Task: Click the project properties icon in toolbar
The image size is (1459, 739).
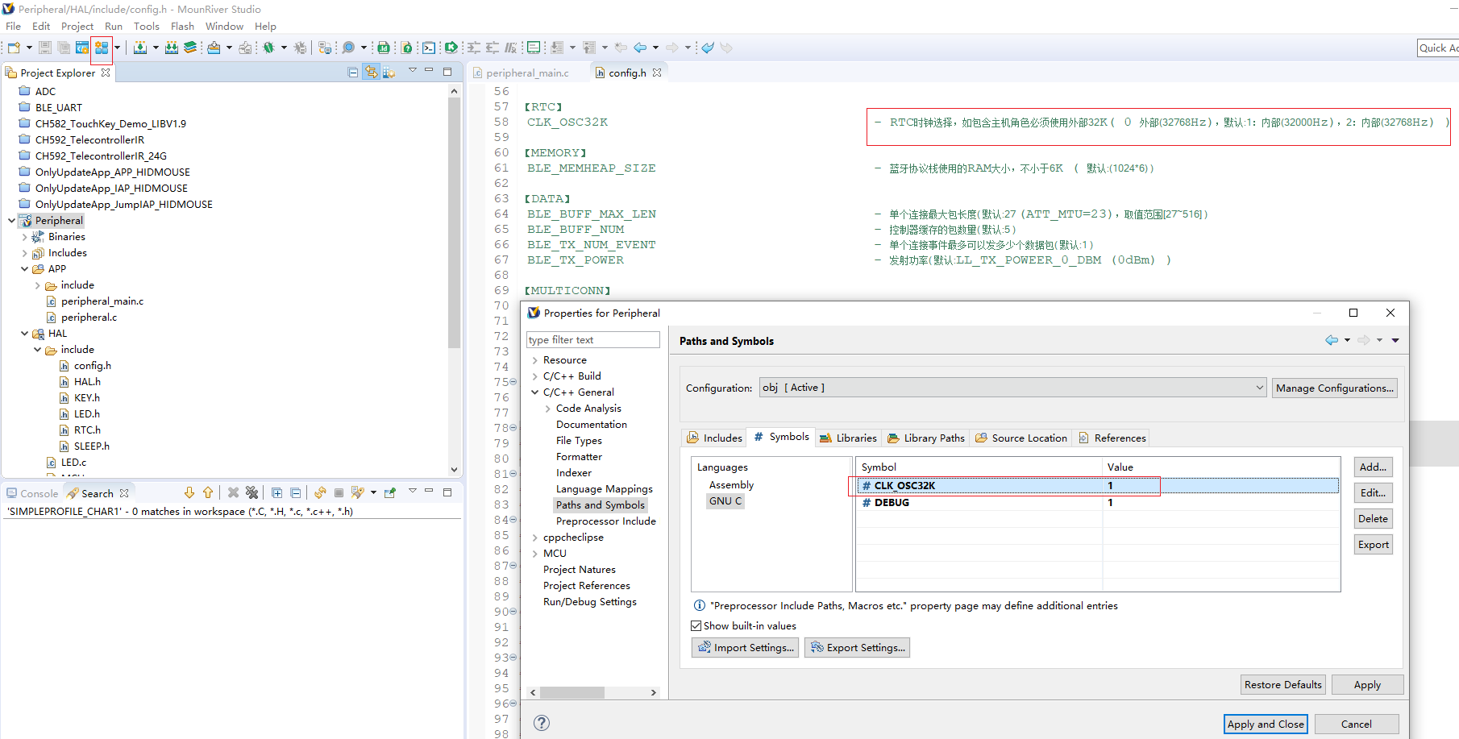Action: (101, 48)
